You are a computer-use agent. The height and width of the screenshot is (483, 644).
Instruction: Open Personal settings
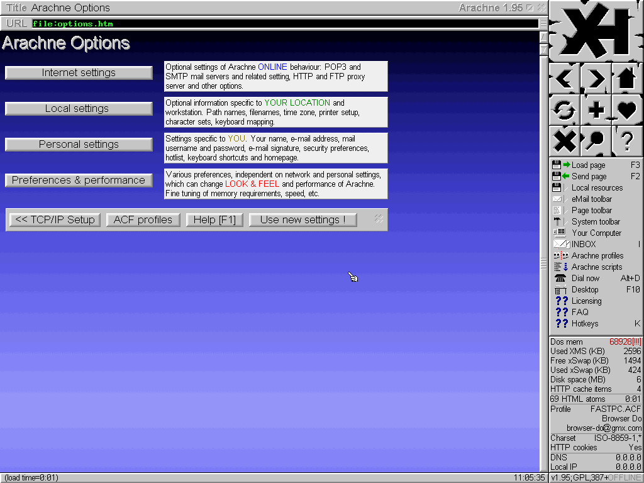pos(79,144)
